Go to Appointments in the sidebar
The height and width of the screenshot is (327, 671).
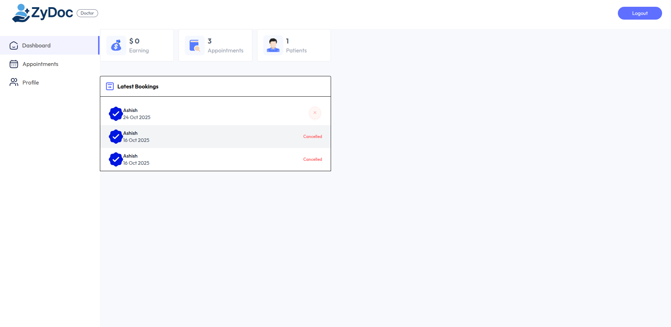click(40, 64)
